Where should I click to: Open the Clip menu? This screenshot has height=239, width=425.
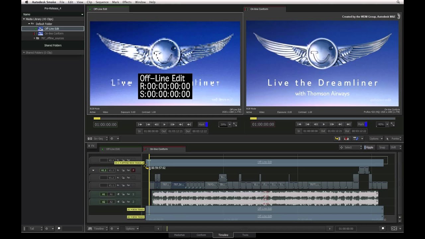89,2
